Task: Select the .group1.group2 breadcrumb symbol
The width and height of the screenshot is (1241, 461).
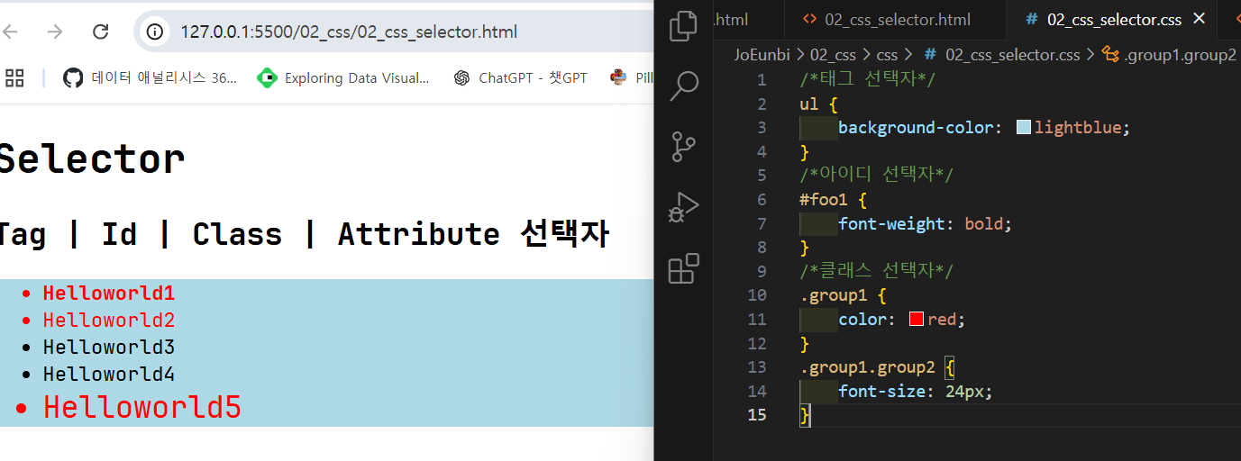Action: (1169, 55)
